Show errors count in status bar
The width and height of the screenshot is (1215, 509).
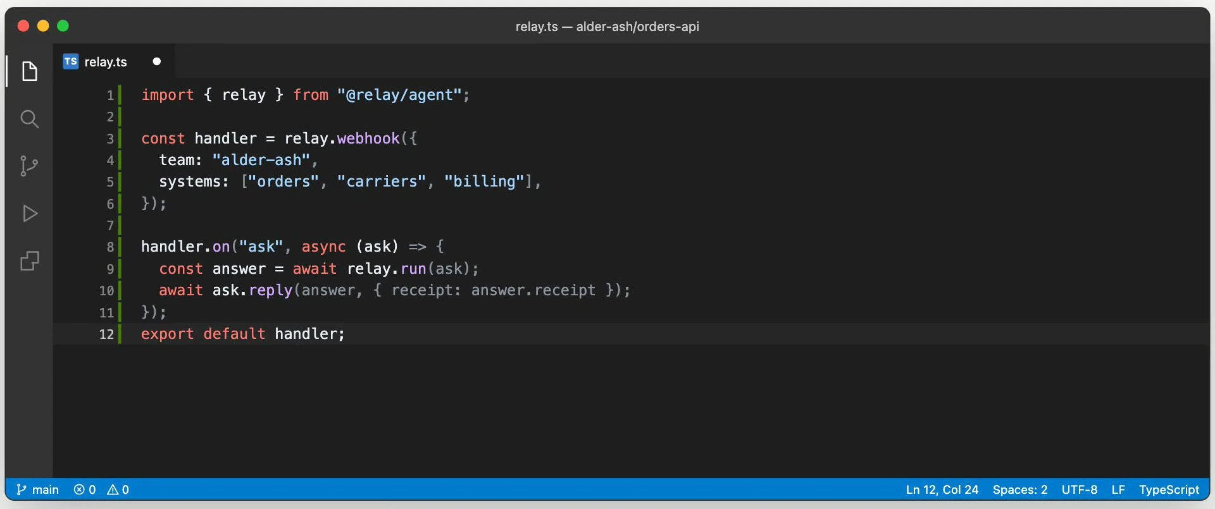click(x=85, y=489)
